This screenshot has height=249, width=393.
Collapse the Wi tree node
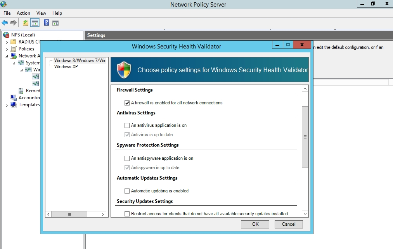point(22,70)
